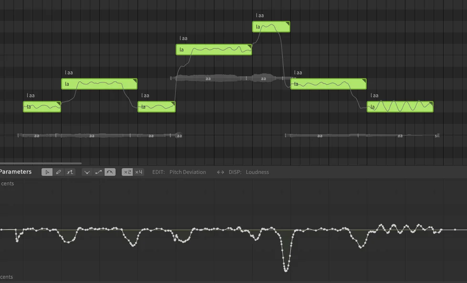Select the lowest control point on the pitch deviation curve
The width and height of the screenshot is (467, 283).
[286, 271]
